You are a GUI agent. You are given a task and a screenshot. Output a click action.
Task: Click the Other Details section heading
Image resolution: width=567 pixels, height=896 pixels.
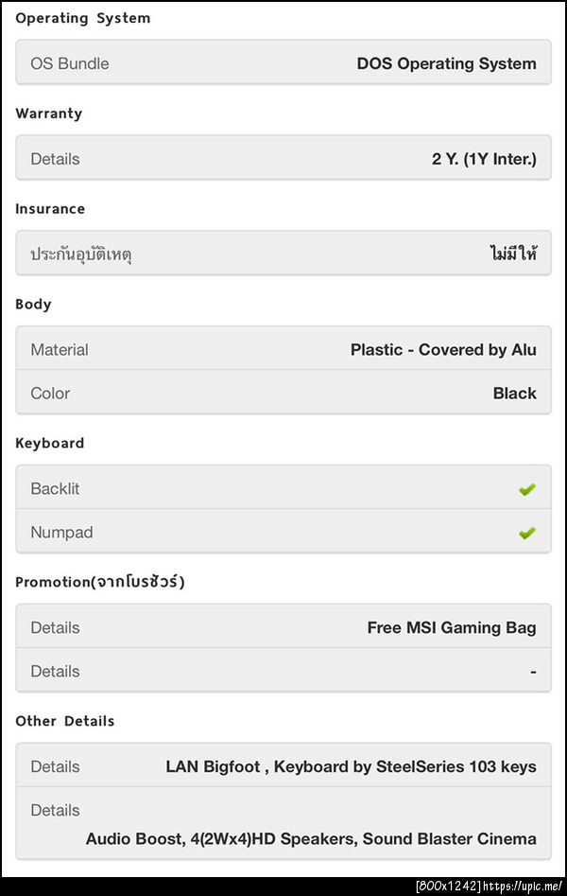[x=64, y=721]
